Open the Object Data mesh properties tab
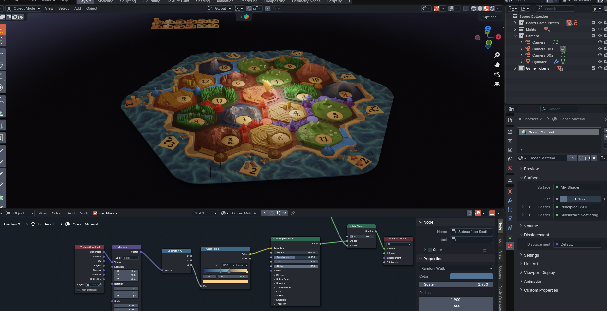Image resolution: width=607 pixels, height=311 pixels. 510,237
